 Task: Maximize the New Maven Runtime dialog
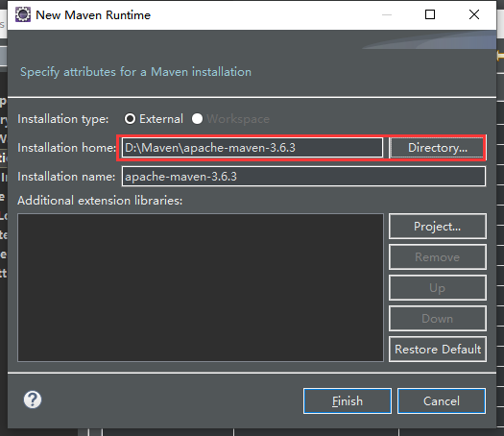(x=430, y=14)
